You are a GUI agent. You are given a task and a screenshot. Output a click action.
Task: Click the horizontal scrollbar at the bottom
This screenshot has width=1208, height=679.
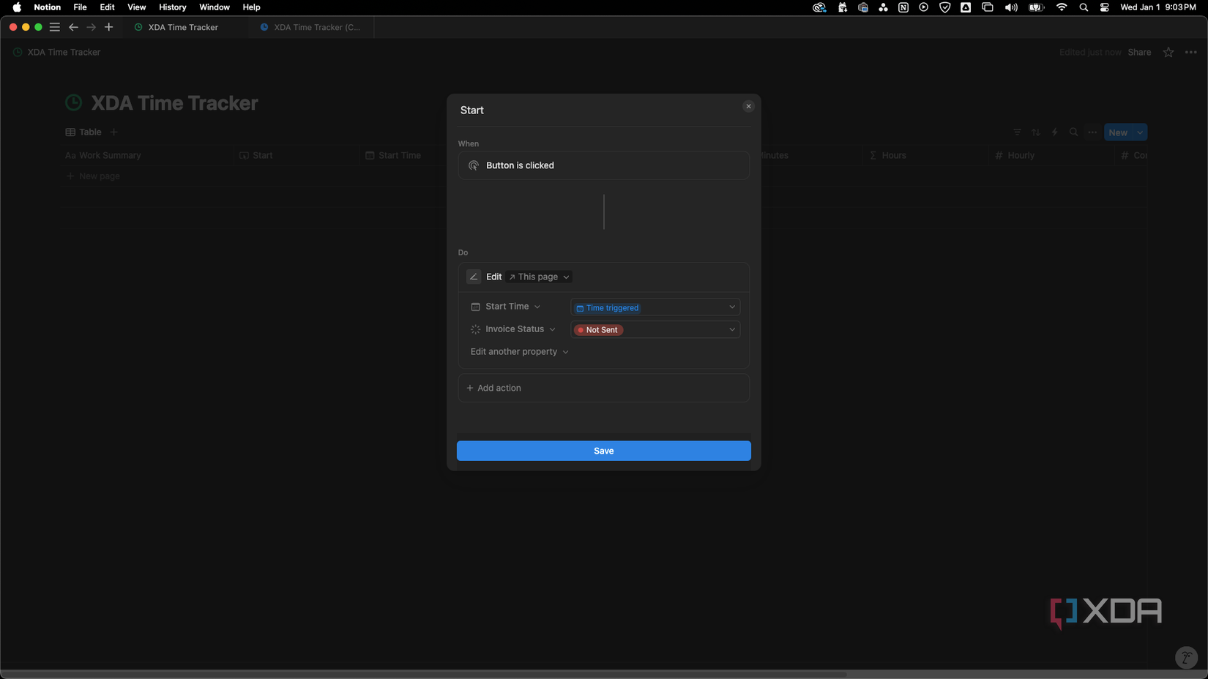423,674
